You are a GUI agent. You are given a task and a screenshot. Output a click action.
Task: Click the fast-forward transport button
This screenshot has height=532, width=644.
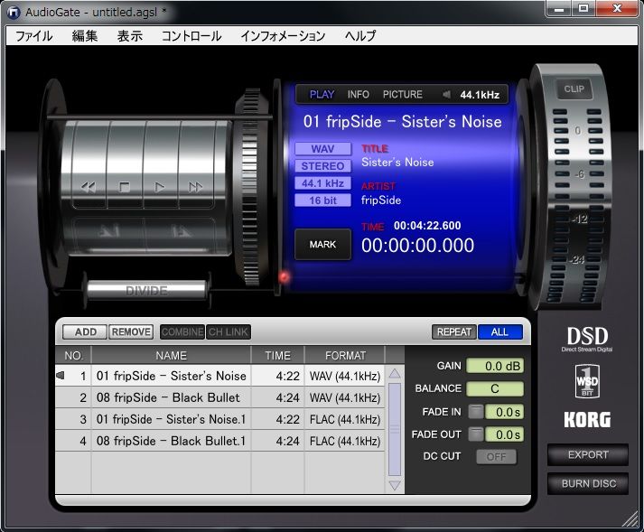coord(195,187)
